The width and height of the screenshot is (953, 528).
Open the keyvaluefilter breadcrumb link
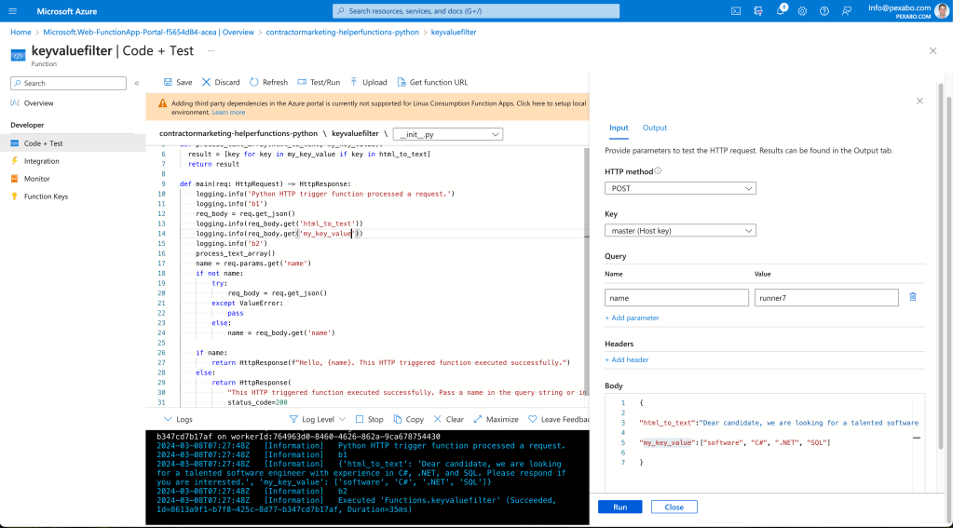click(x=454, y=33)
